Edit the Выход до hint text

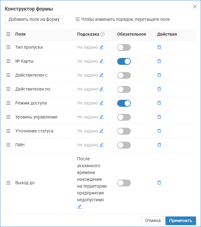pyautogui.click(x=79, y=207)
